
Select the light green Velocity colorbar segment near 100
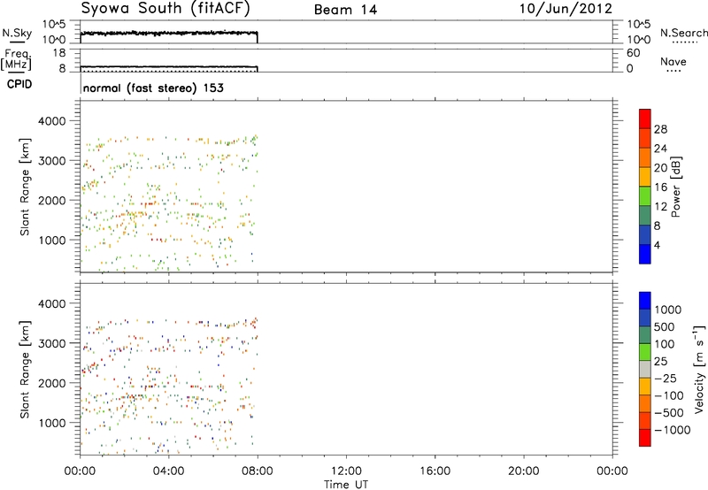coord(645,352)
